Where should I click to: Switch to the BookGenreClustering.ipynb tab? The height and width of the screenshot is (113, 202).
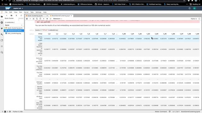61,16
